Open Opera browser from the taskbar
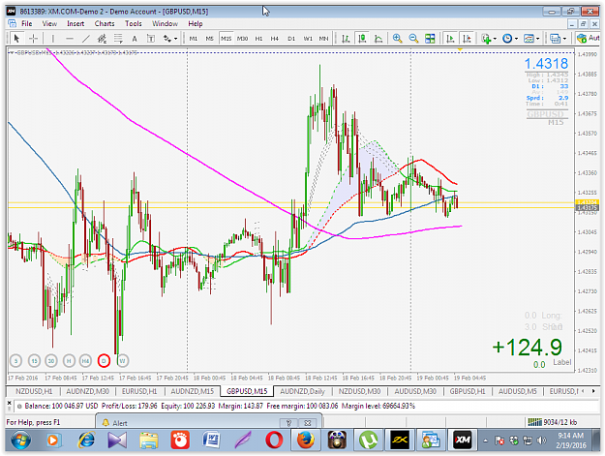The width and height of the screenshot is (605, 456). pos(274,440)
